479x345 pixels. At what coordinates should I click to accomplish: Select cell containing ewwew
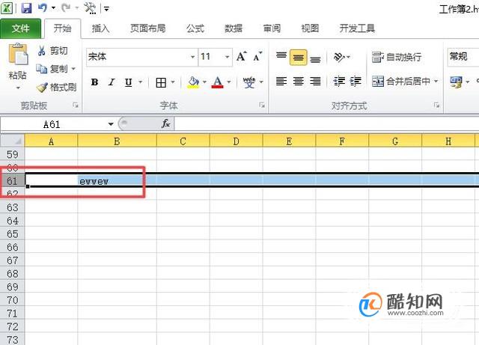tap(117, 181)
